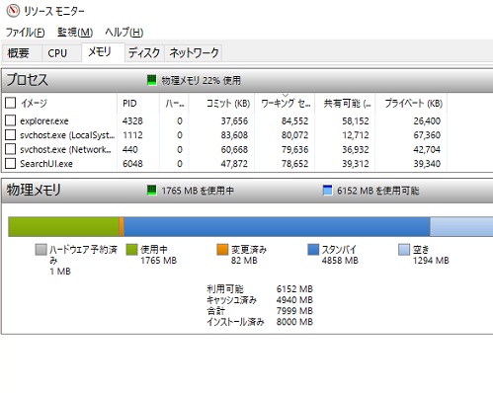
Task: Sort by the ワーキング セ... column header
Action: (285, 103)
